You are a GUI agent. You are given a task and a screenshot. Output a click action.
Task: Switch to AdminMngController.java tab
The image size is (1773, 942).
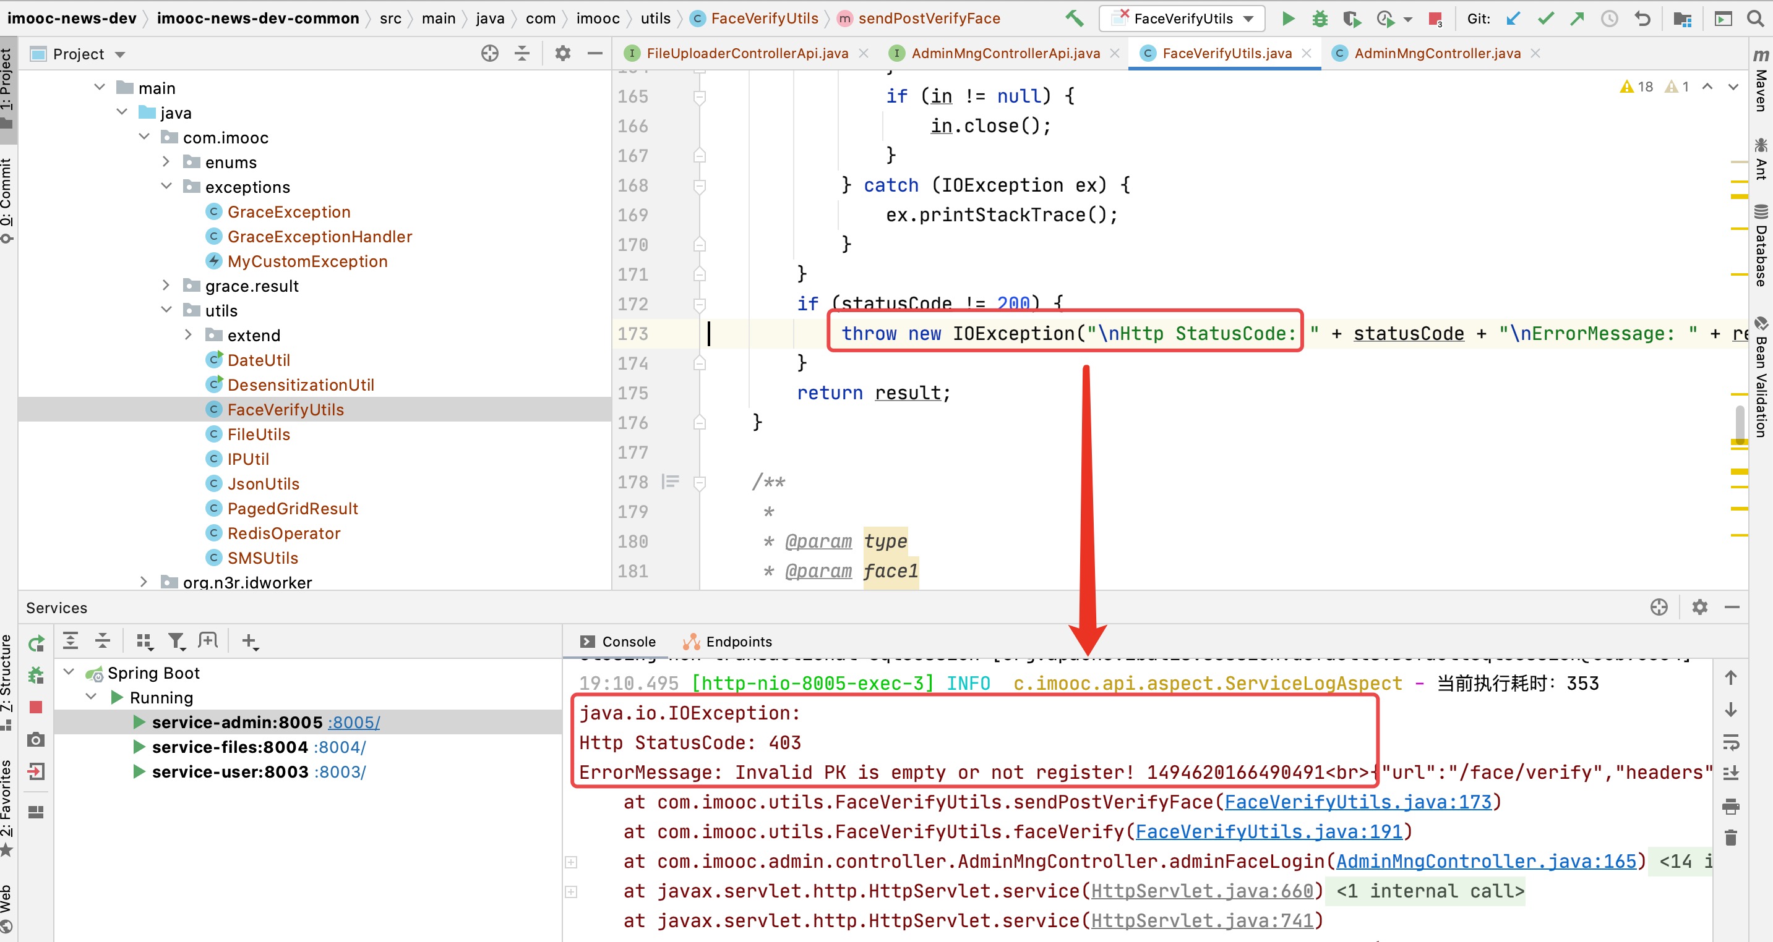pos(1436,53)
